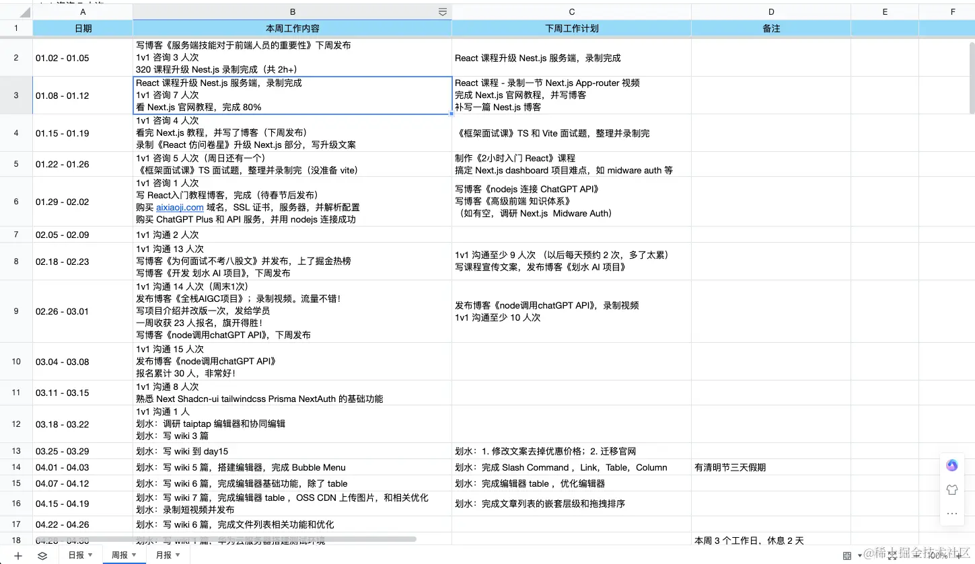Click the cell 本周 3 个工作日，休息 2 天
The height and width of the screenshot is (564, 975).
[771, 540]
